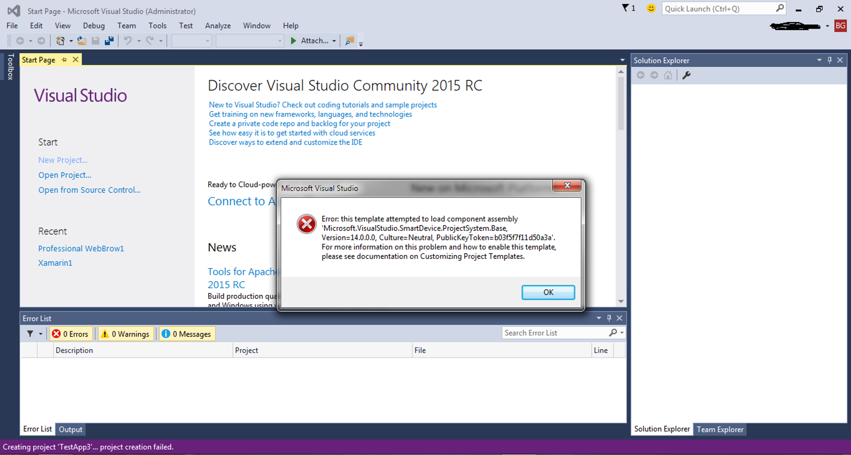Image resolution: width=851 pixels, height=455 pixels.
Task: Click Open from Source Control... link
Action: pyautogui.click(x=89, y=190)
